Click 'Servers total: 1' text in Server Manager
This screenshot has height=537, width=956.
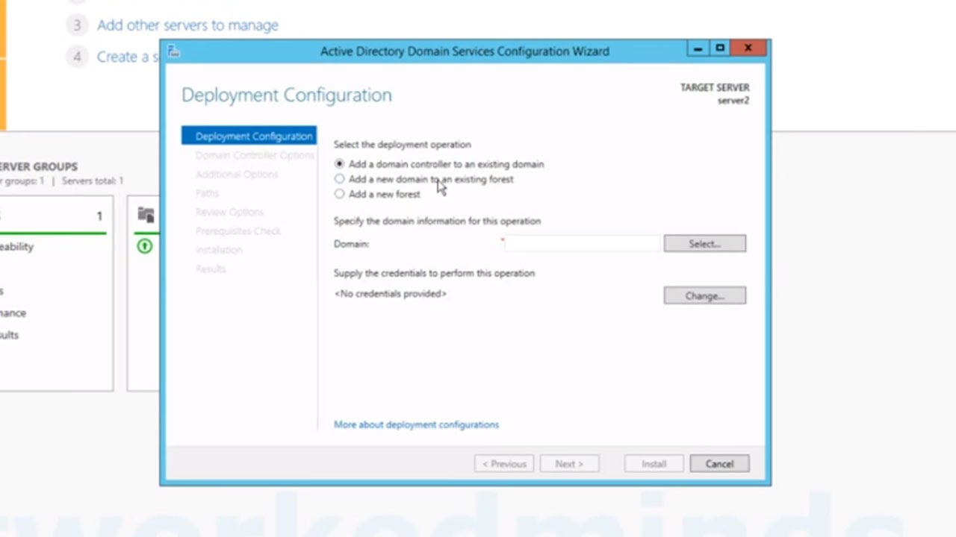click(x=93, y=181)
